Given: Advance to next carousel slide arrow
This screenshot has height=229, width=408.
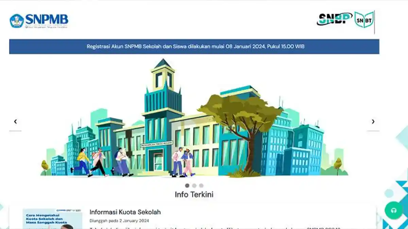Looking at the screenshot, I should (x=373, y=121).
